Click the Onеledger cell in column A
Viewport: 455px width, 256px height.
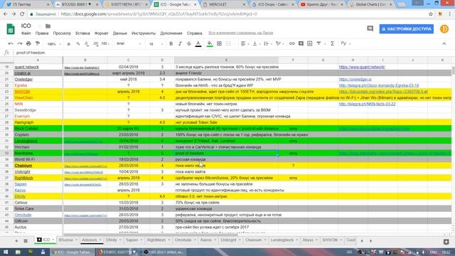pos(38,79)
